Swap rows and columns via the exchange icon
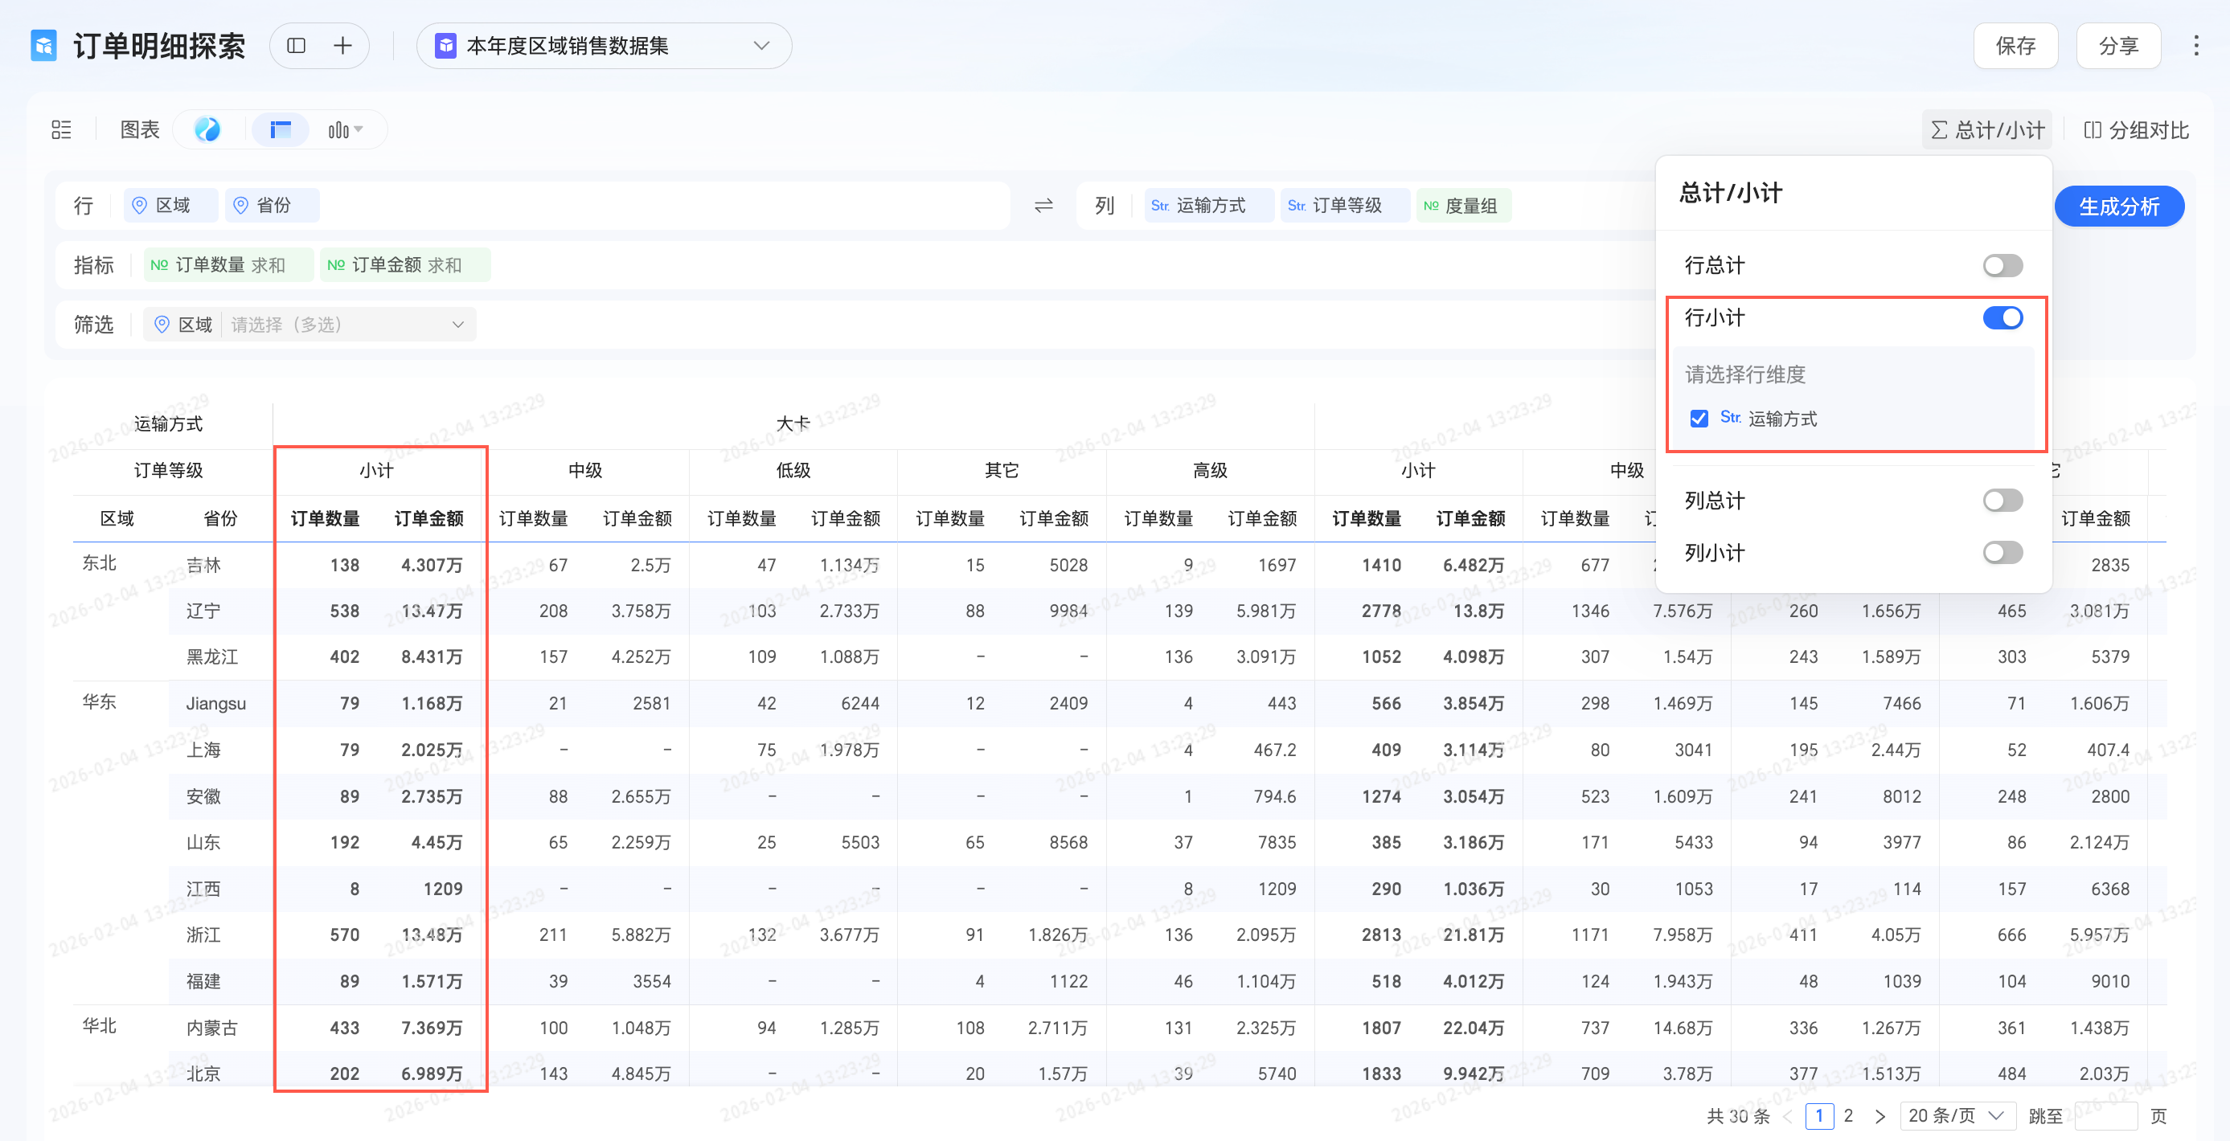This screenshot has height=1141, width=2230. [1043, 206]
